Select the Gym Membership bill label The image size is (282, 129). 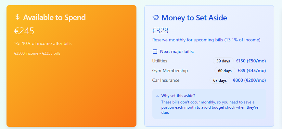coord(170,71)
